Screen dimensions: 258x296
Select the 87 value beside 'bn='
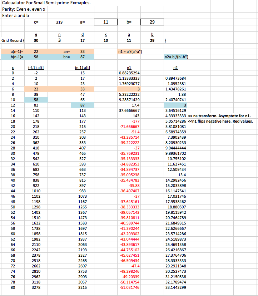click(x=83, y=57)
